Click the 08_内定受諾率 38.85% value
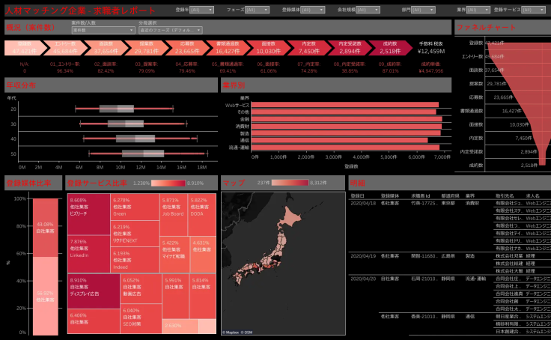The height and width of the screenshot is (340, 551). 350,71
